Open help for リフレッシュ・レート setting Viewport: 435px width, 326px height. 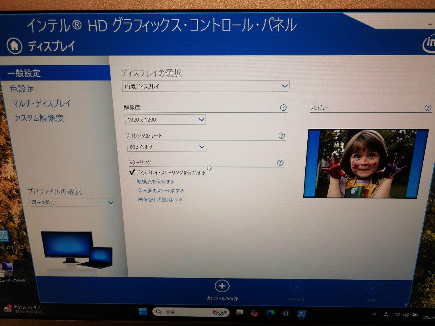(x=282, y=136)
